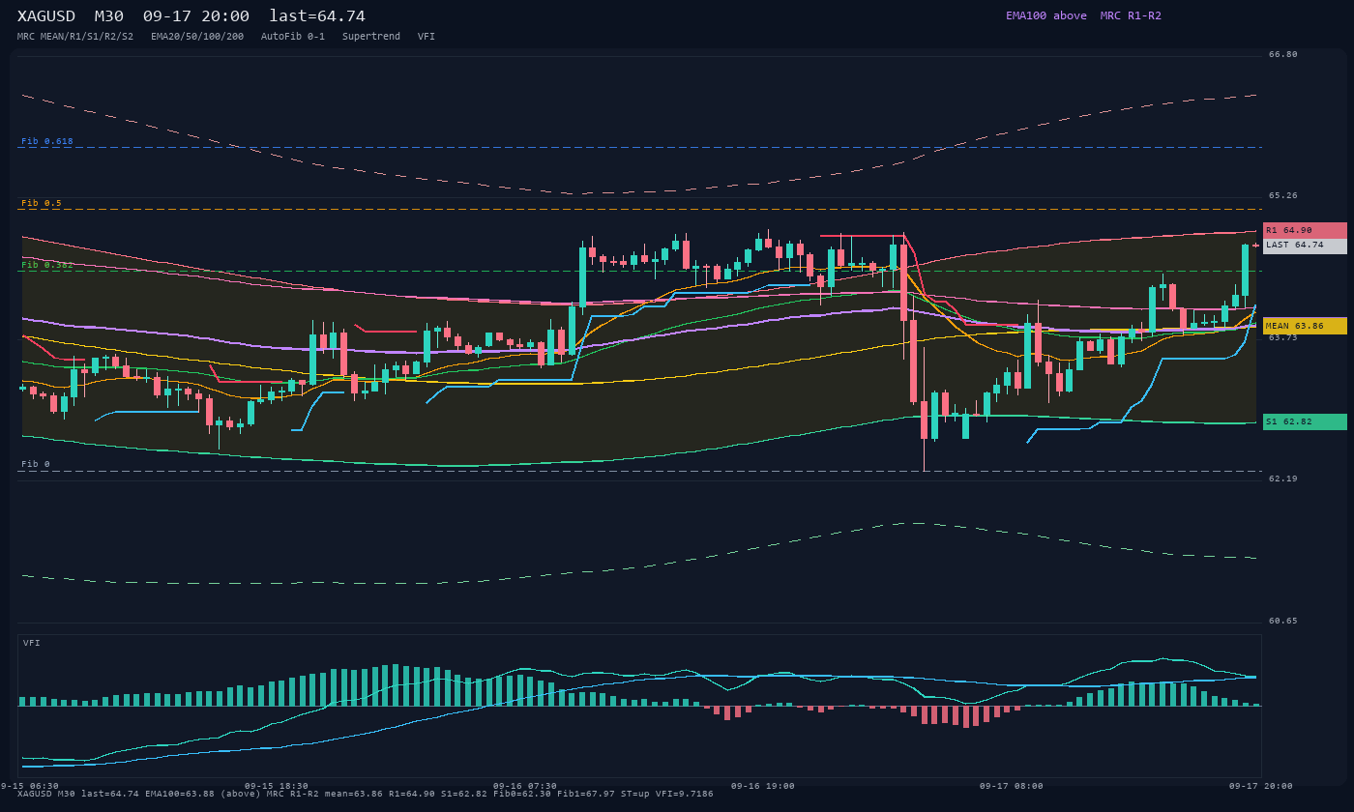Image resolution: width=1354 pixels, height=812 pixels.
Task: Click the bottom status summary line
Action: [x=366, y=794]
